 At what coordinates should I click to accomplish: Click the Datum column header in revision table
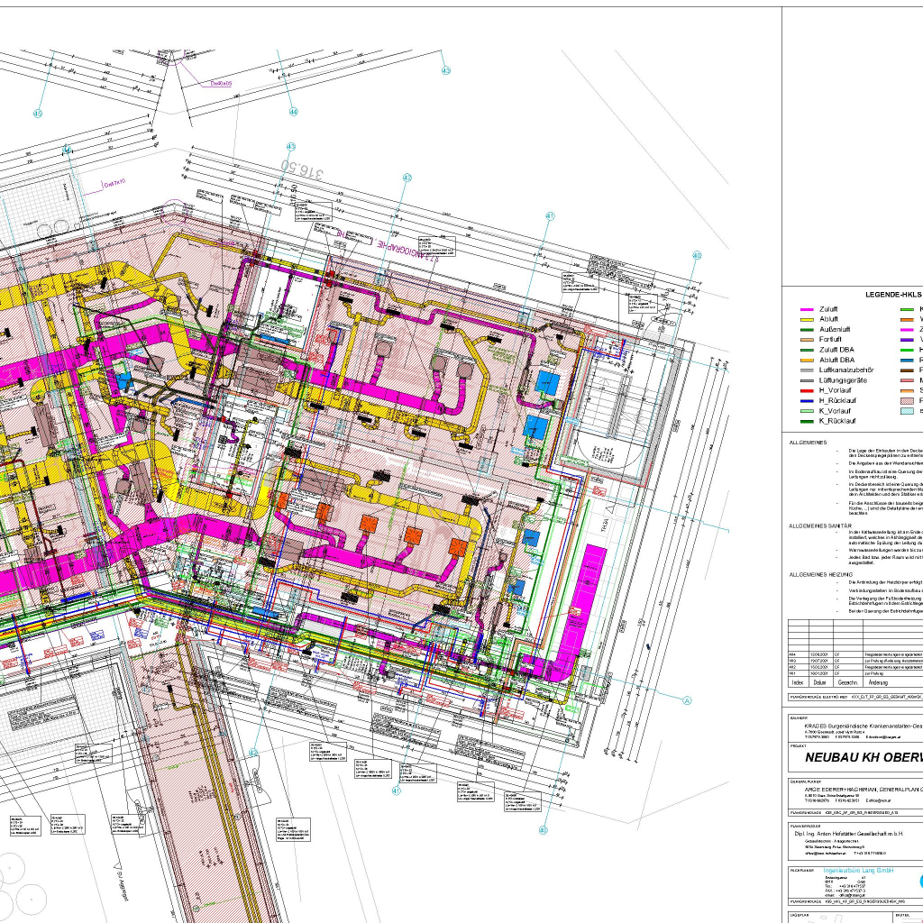tap(818, 657)
